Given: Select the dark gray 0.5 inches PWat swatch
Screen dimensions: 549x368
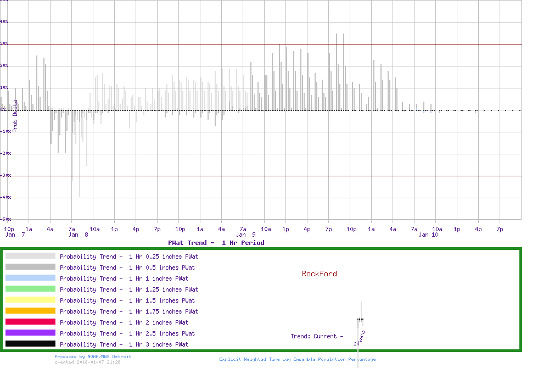Looking at the screenshot, I should 30,267.
